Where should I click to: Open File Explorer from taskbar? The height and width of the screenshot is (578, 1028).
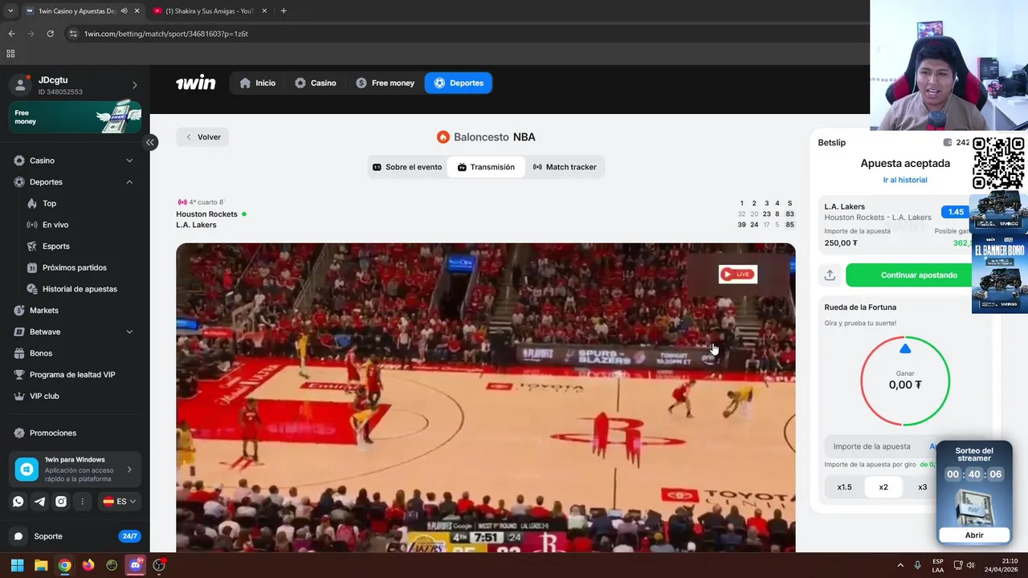click(x=41, y=565)
